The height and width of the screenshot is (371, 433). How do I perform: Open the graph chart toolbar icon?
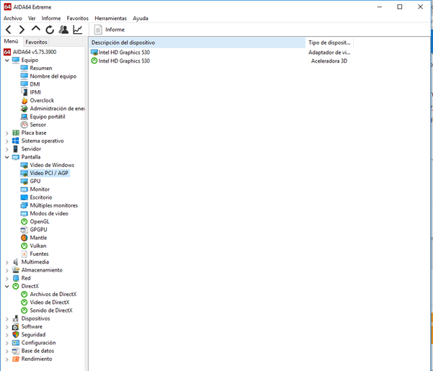point(78,30)
